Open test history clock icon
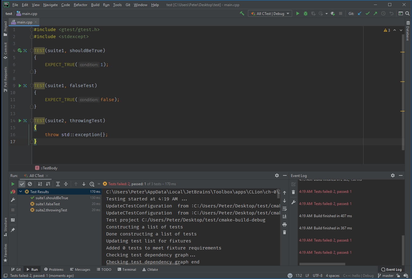412x279 pixels. point(92,184)
